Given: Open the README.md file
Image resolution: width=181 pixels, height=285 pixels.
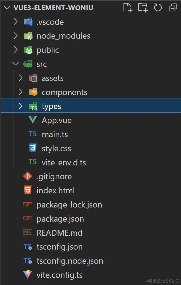Looking at the screenshot, I should pos(59,233).
